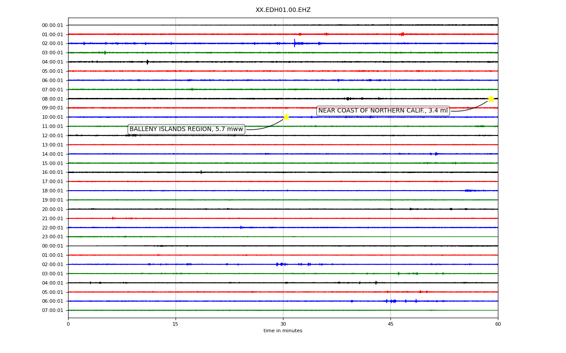Click the blue event burst on second 06:00:01 trace
This screenshot has width=566, height=353.
coord(392,301)
